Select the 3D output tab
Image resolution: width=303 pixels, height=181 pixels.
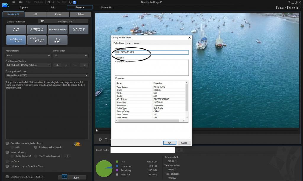point(36,14)
